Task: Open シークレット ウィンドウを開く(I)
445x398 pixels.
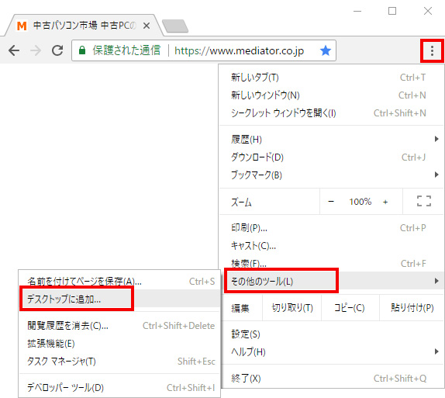Action: (x=331, y=113)
